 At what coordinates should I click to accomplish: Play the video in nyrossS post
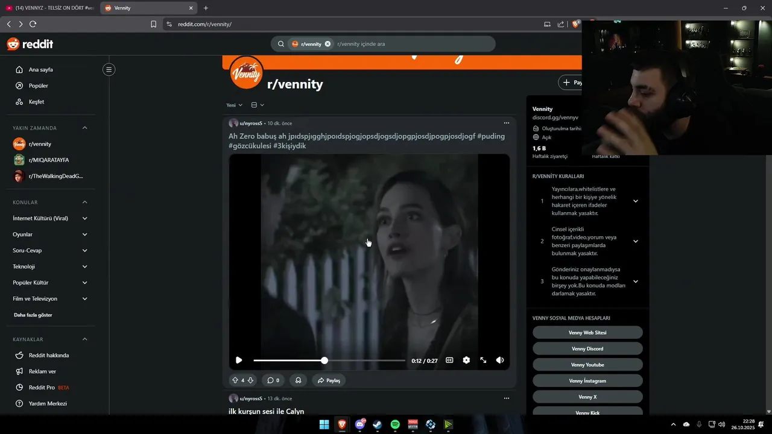coord(239,360)
